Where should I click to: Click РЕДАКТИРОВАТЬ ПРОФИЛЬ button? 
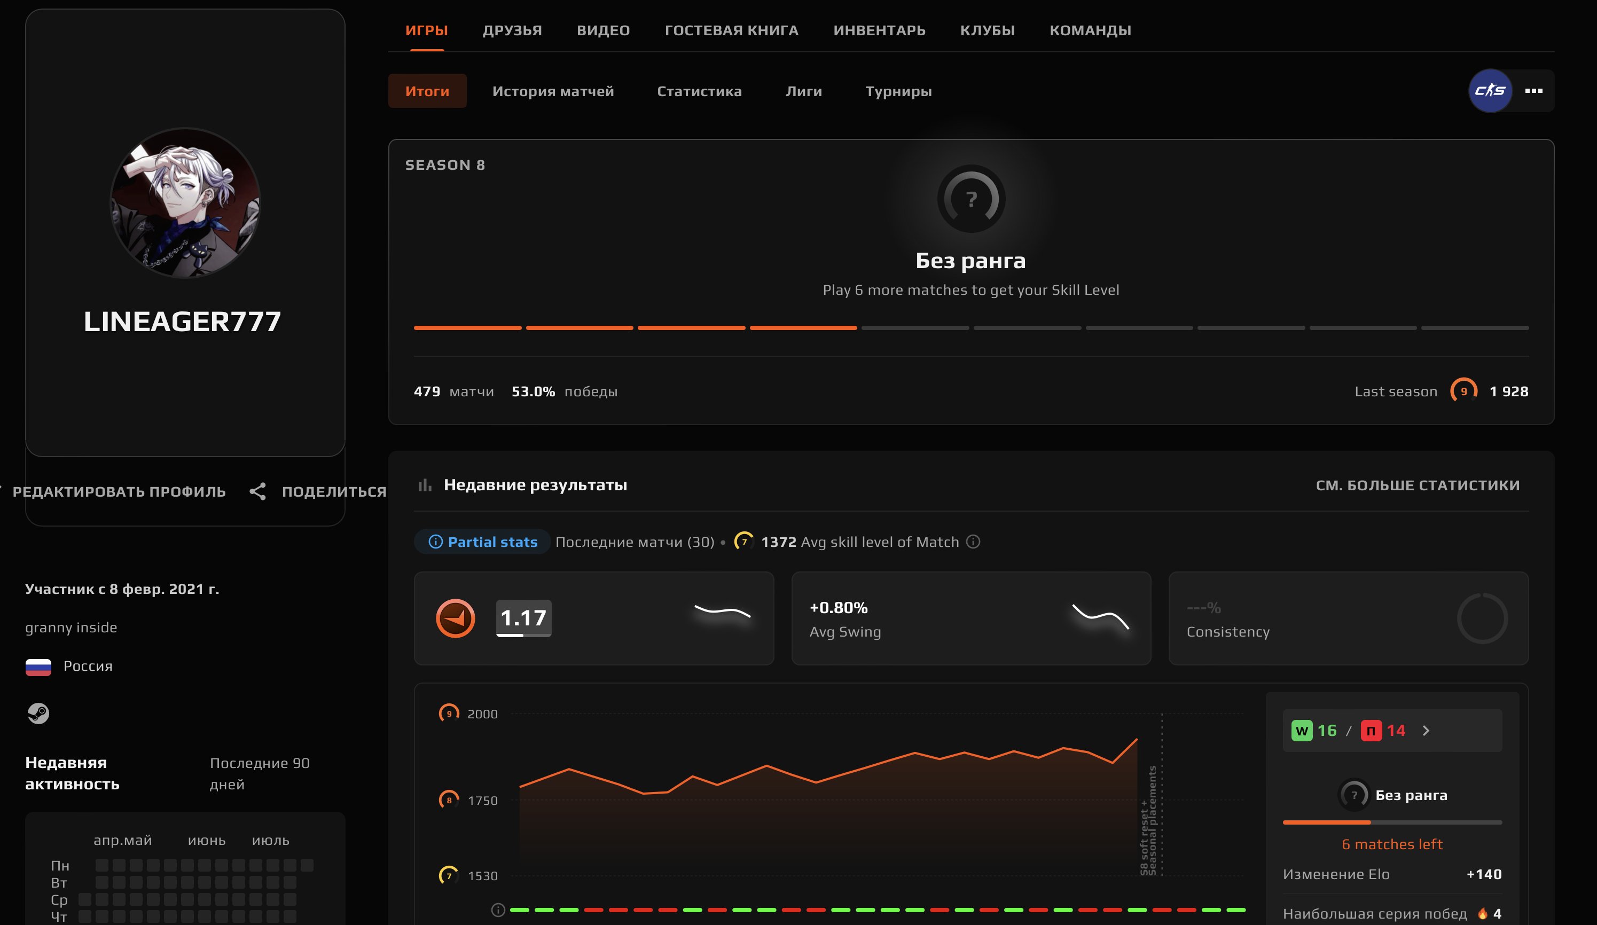(x=119, y=492)
